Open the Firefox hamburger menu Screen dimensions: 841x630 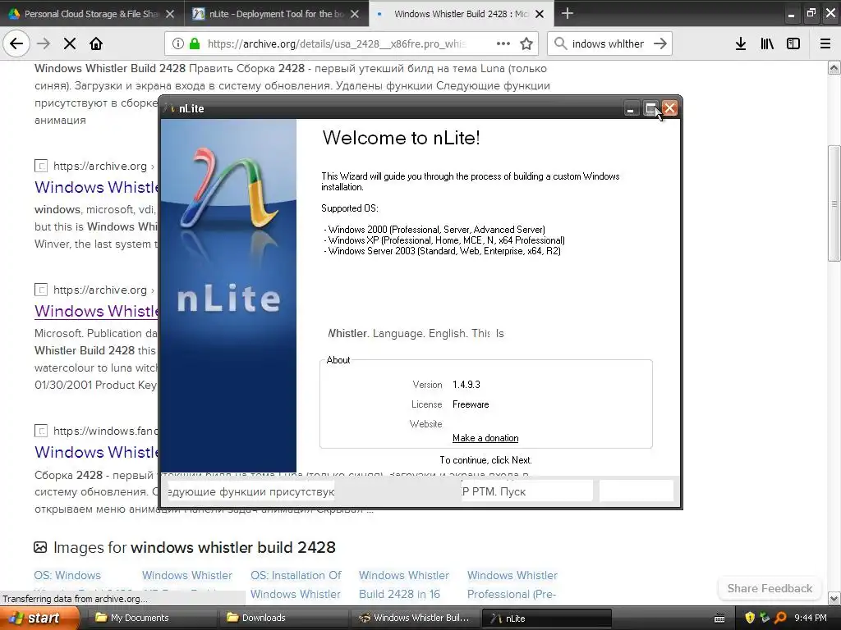[x=825, y=43]
